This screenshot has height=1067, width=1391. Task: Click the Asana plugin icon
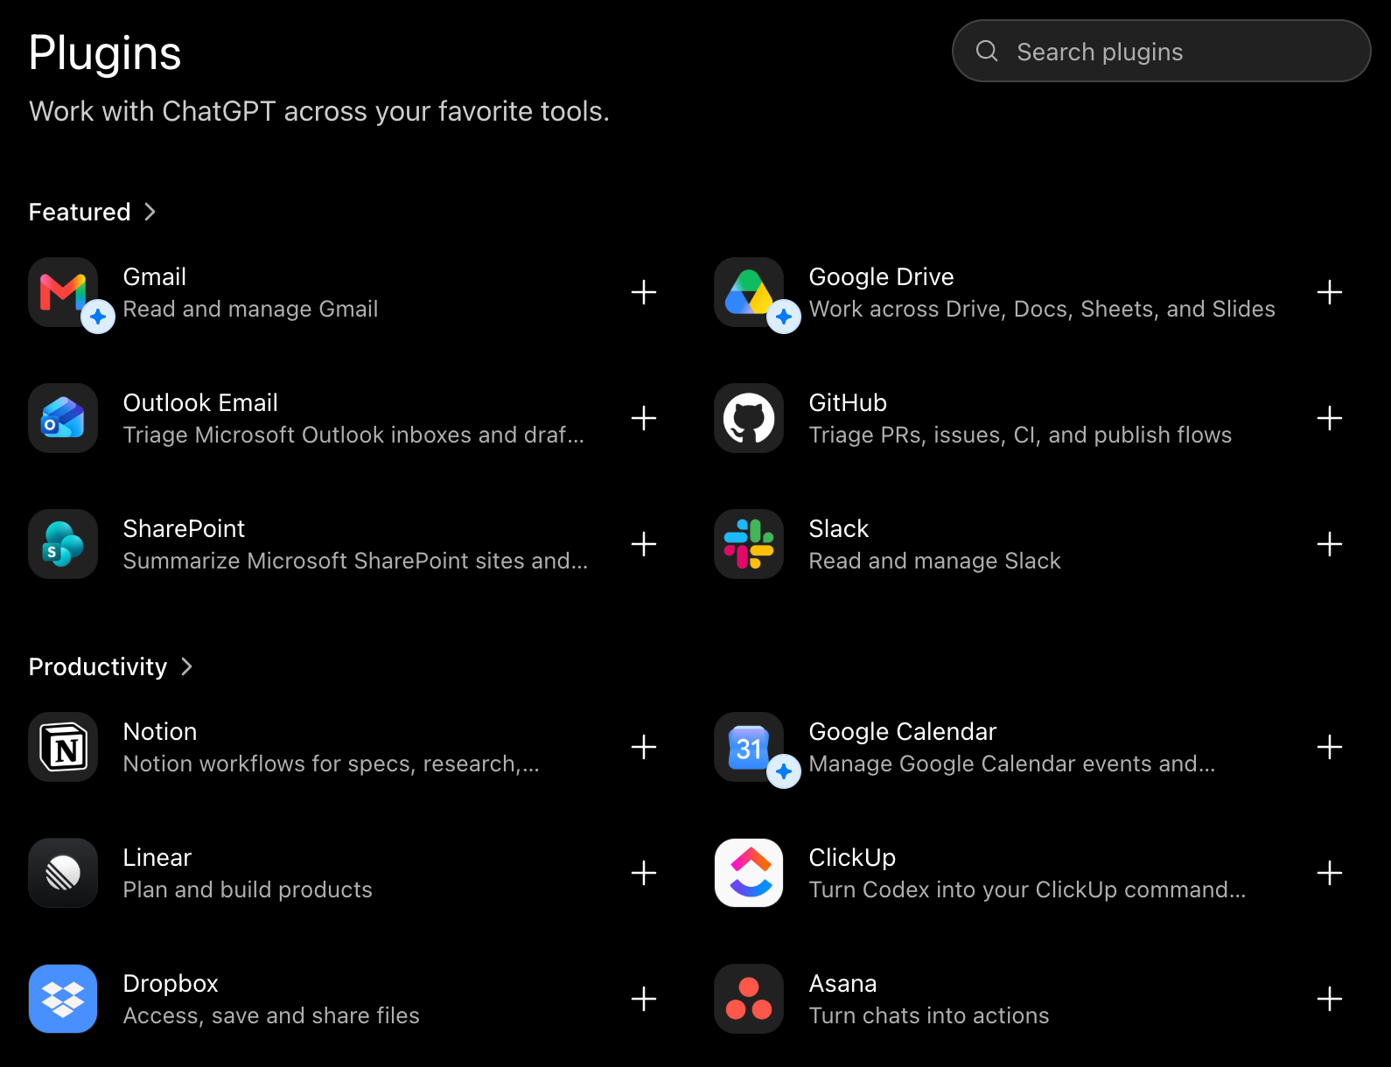pos(749,999)
